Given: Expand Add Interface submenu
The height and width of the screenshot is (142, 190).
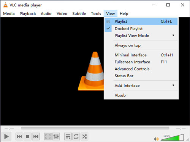Looking at the screenshot, I should (141, 86).
